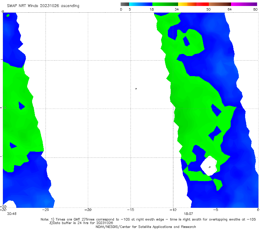
Task: Click the yellow segment of the color bar
Action: [183, 4]
